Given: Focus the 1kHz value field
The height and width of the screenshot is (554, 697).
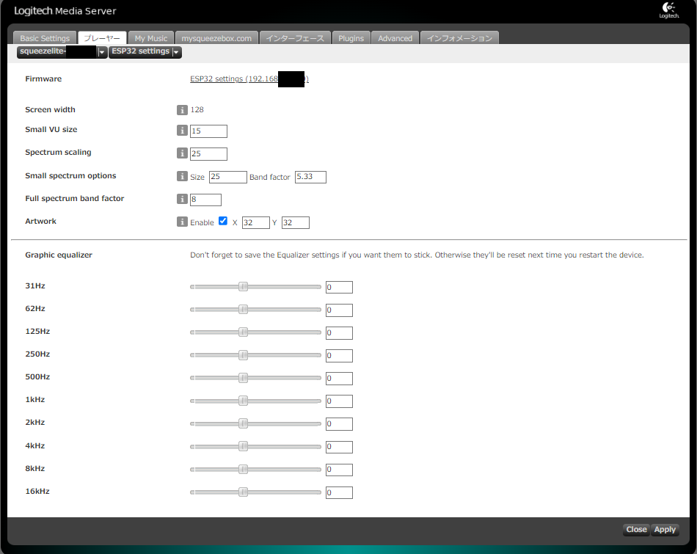Looking at the screenshot, I should click(x=339, y=401).
